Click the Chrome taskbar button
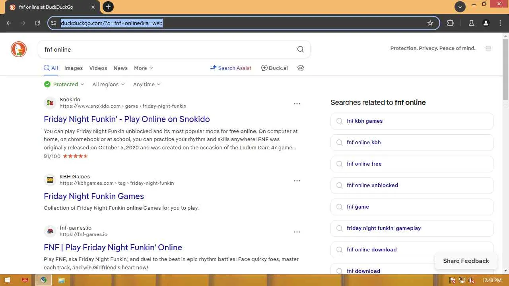Image resolution: width=509 pixels, height=286 pixels. click(43, 280)
